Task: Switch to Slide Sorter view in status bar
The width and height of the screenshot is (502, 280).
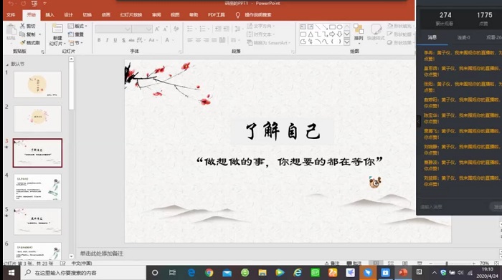Action: pyautogui.click(x=391, y=263)
